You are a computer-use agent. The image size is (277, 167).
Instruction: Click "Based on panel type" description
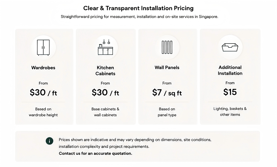coord(167,112)
